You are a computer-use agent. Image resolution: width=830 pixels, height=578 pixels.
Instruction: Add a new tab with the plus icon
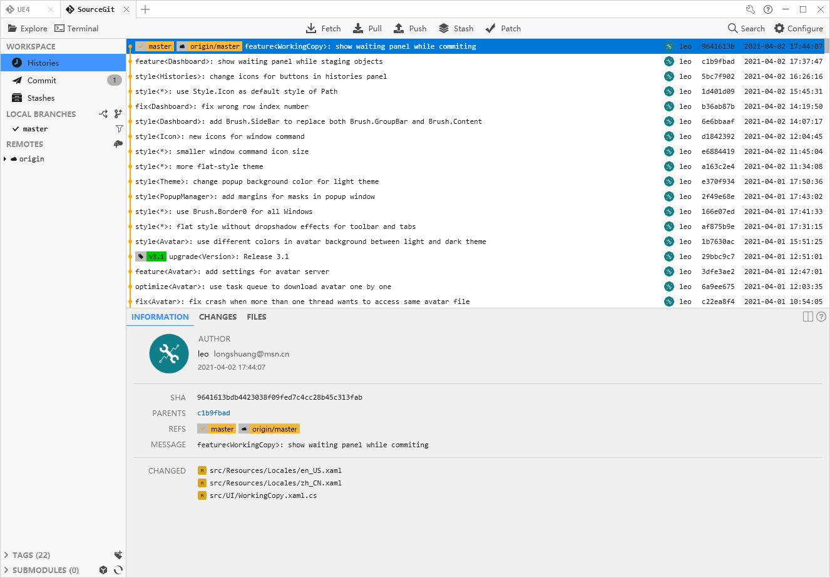click(145, 9)
